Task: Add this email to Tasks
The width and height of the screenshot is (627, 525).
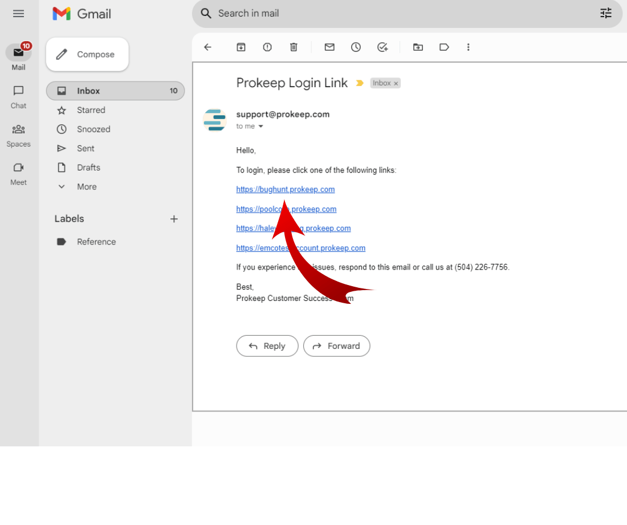Action: coord(382,47)
